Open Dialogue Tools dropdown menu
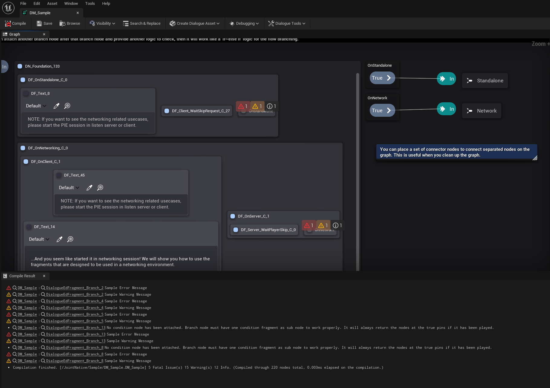This screenshot has width=550, height=388. click(x=287, y=24)
